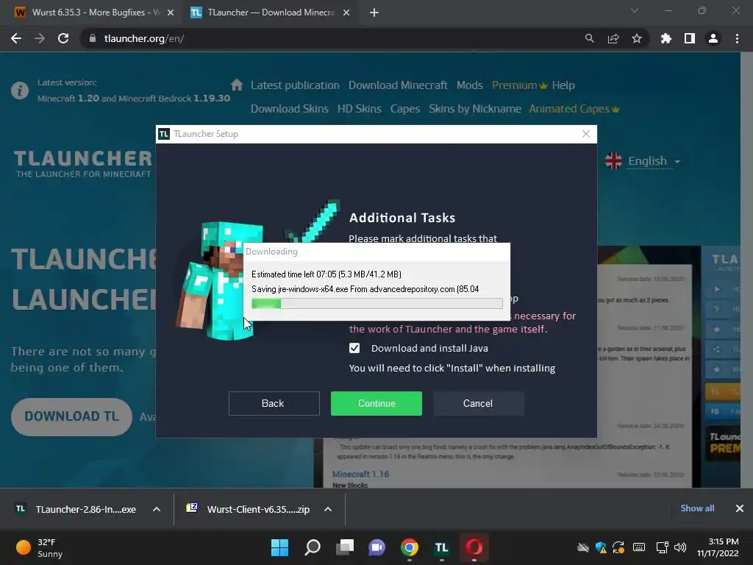Open the Windows Start menu
This screenshot has height=565, width=753.
tap(279, 547)
